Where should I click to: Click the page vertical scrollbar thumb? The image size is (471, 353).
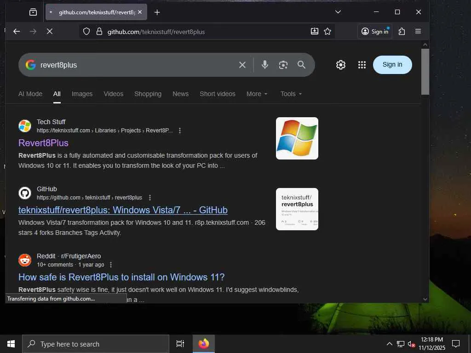click(425, 72)
